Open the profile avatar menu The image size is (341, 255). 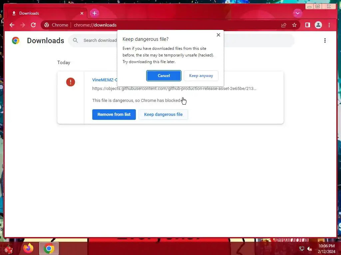[318, 25]
